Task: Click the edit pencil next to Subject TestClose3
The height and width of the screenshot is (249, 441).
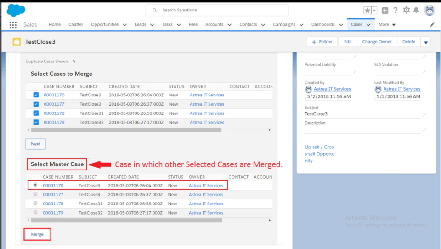Action: (424, 114)
